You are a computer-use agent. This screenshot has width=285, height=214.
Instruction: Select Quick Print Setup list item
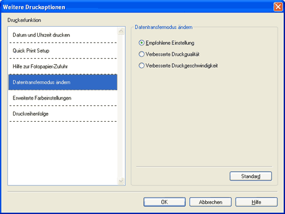[63, 51]
